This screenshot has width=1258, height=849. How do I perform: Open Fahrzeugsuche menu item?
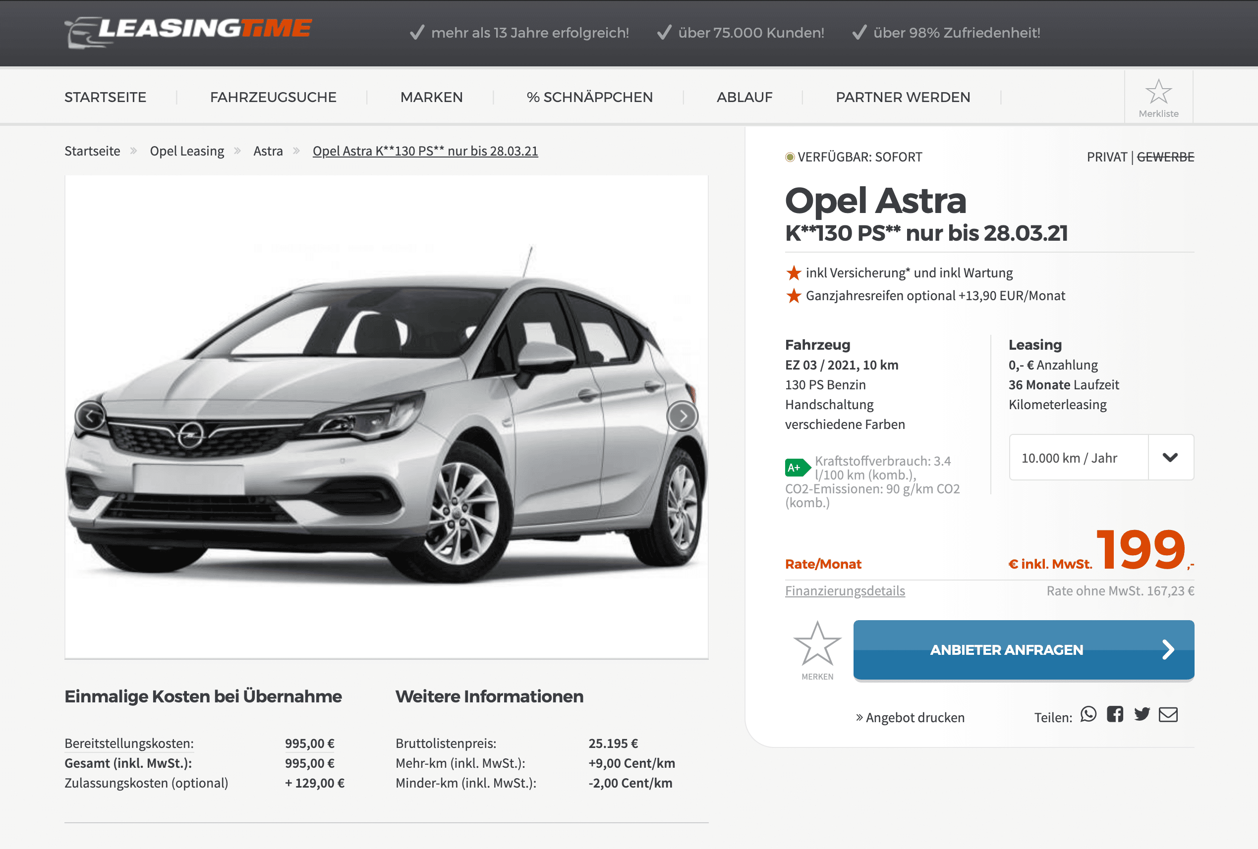tap(274, 98)
